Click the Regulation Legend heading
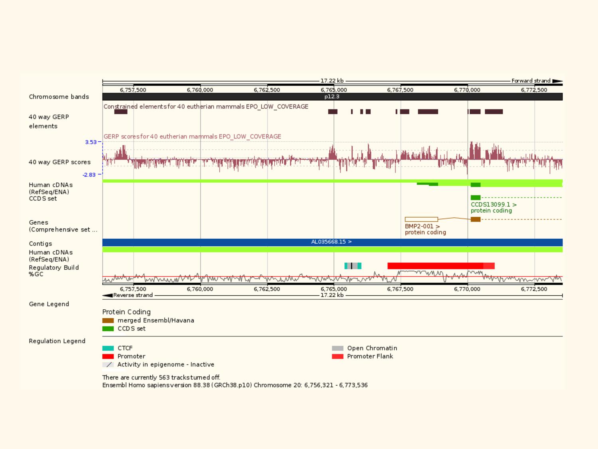This screenshot has width=598, height=449. 57,341
